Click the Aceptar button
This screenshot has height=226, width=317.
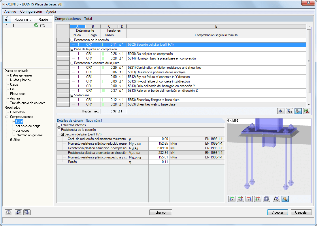point(278,212)
